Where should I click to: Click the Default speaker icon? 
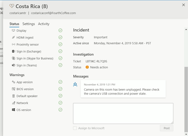(14, 96)
